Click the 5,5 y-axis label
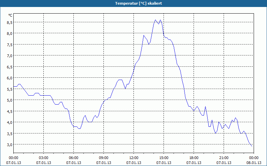Image resolution: width=267 pixels, height=166 pixels. 9,89
